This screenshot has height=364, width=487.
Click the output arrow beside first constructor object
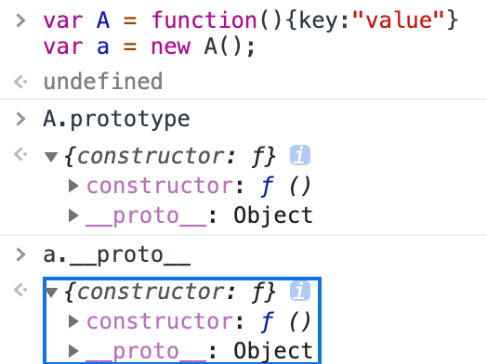click(x=20, y=154)
